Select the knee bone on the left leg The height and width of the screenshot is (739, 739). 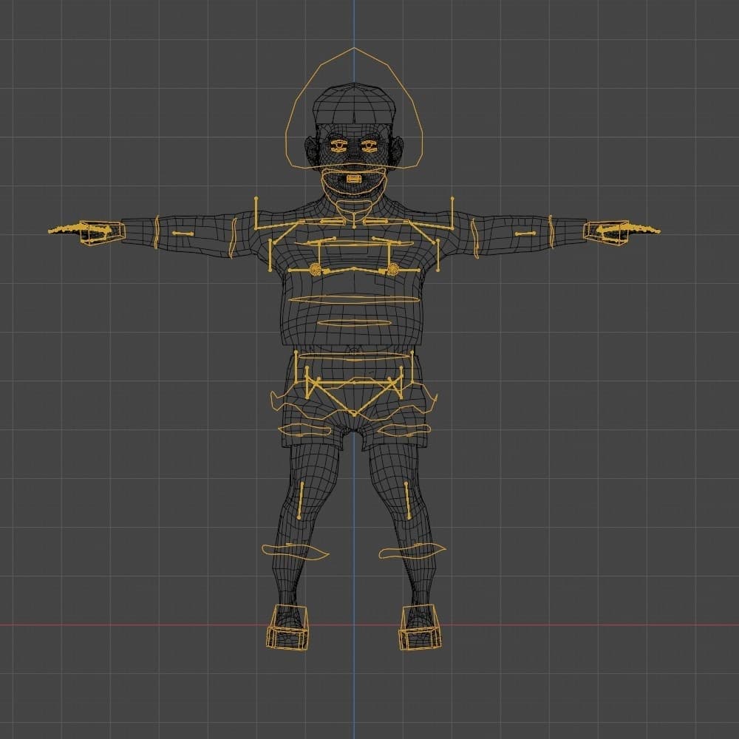click(301, 500)
